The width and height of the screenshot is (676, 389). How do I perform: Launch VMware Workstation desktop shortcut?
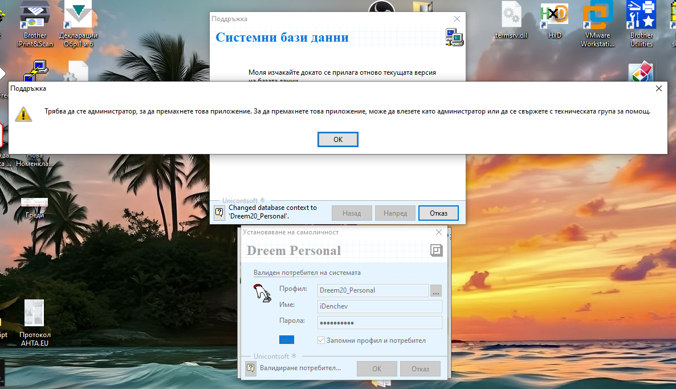click(597, 24)
